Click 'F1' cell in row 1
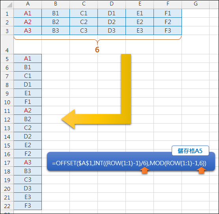The image size is (219, 214). pyautogui.click(x=168, y=13)
